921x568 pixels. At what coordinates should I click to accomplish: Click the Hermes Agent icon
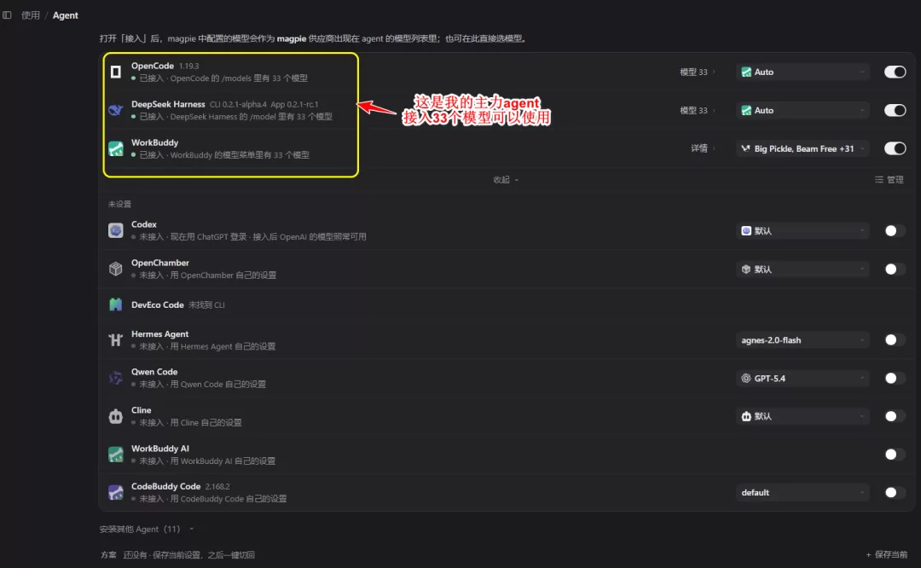[116, 339]
